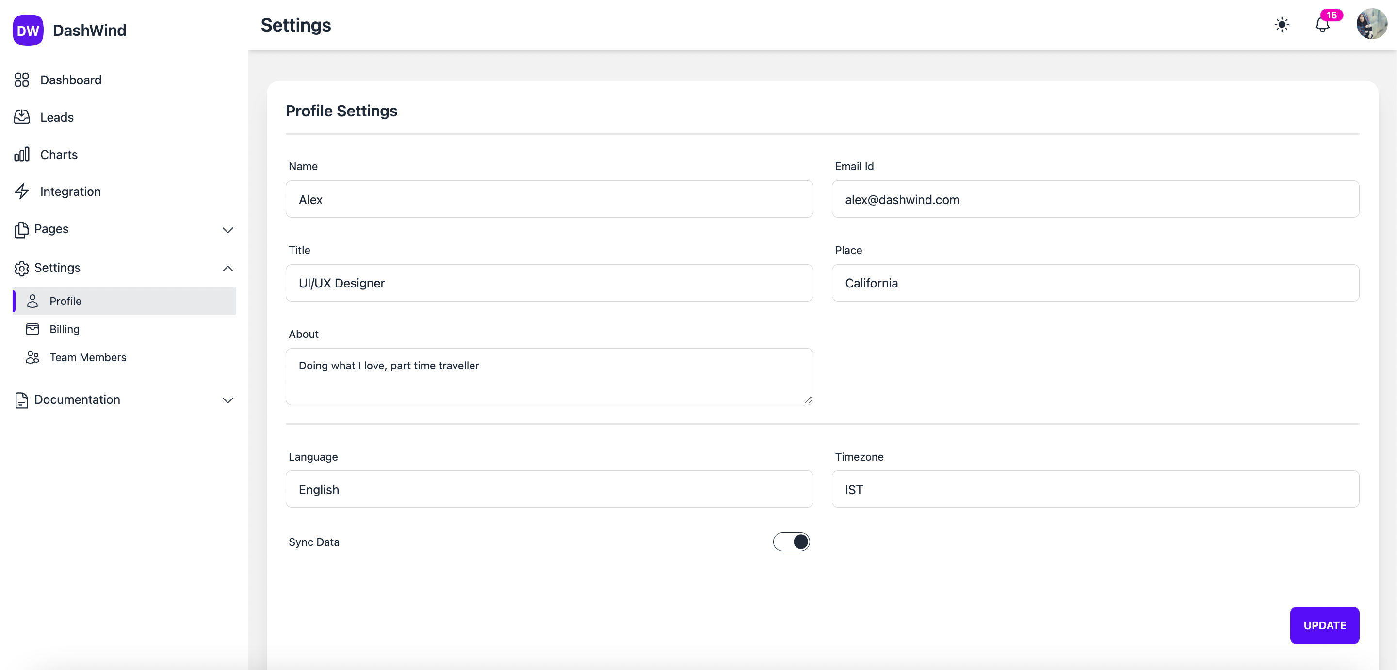Click the Integration navigation icon
Viewport: 1397px width, 670px height.
pyautogui.click(x=22, y=191)
